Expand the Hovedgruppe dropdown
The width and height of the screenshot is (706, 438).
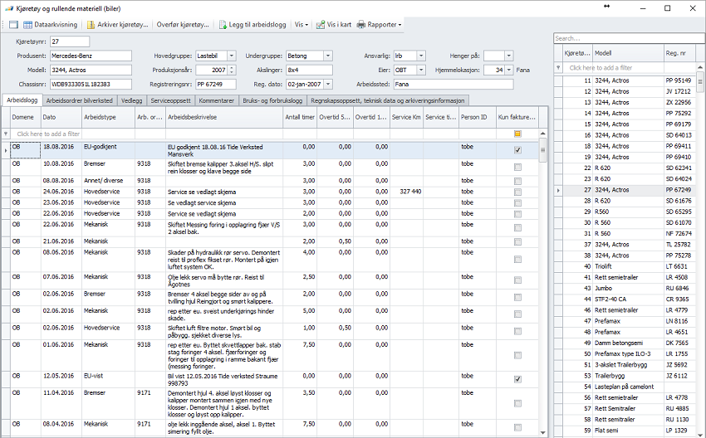click(232, 56)
